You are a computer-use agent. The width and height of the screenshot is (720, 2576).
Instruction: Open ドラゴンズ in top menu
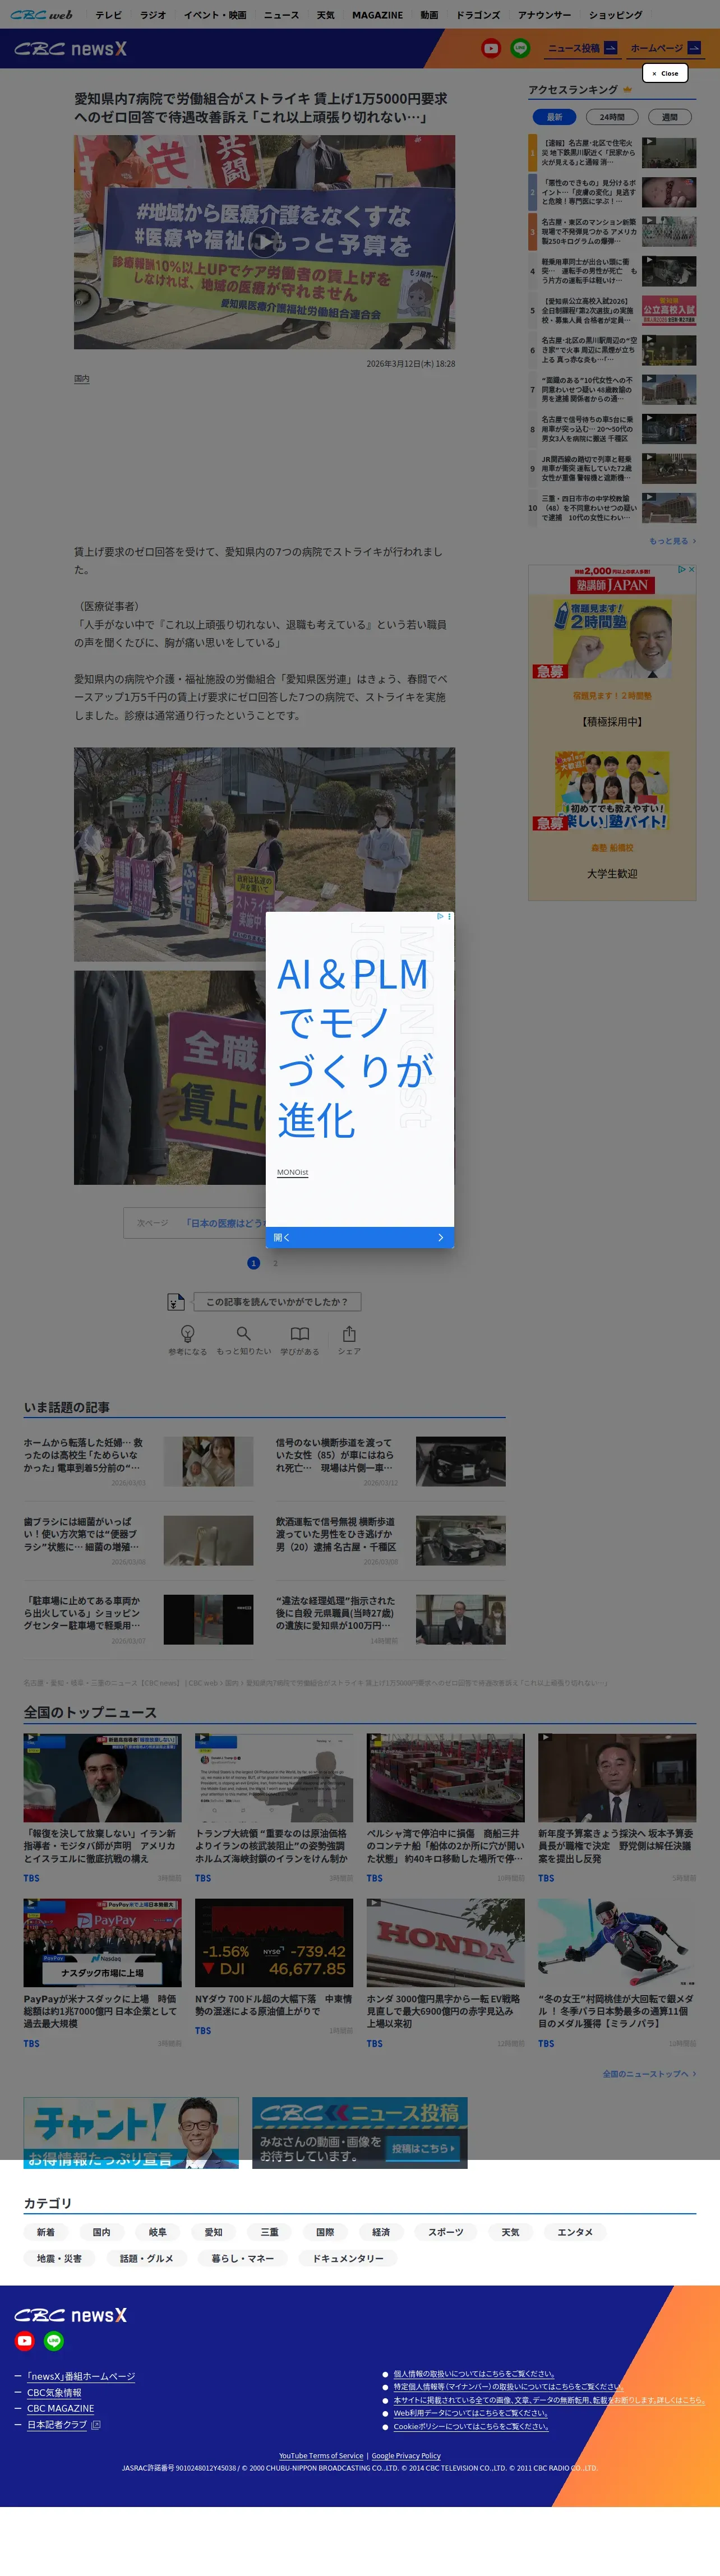(x=478, y=15)
